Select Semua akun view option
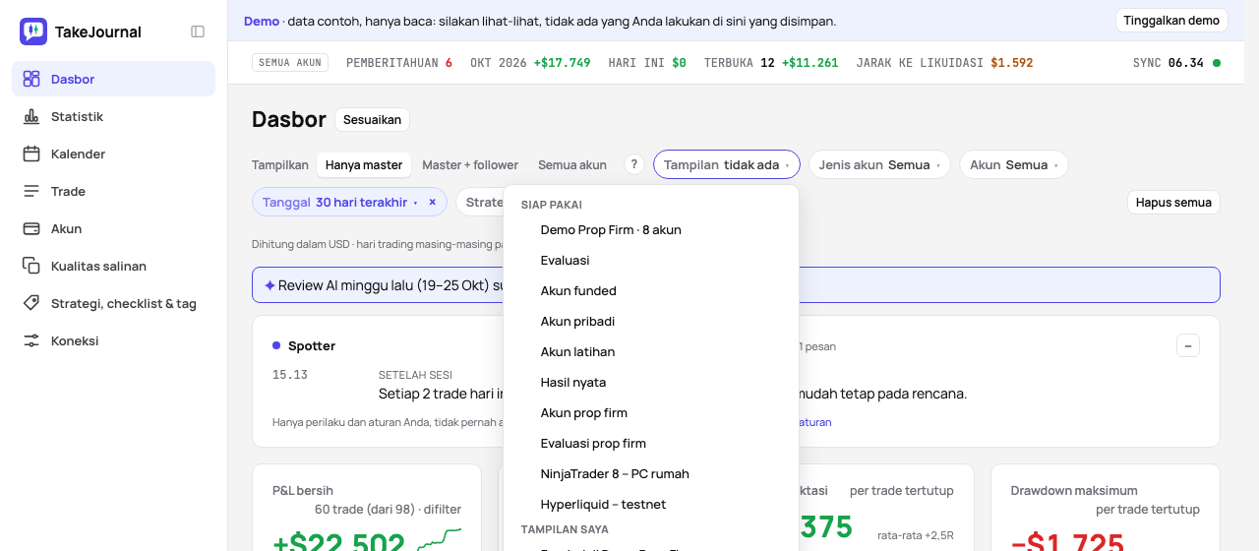Viewport: 1259px width, 551px height. [572, 164]
